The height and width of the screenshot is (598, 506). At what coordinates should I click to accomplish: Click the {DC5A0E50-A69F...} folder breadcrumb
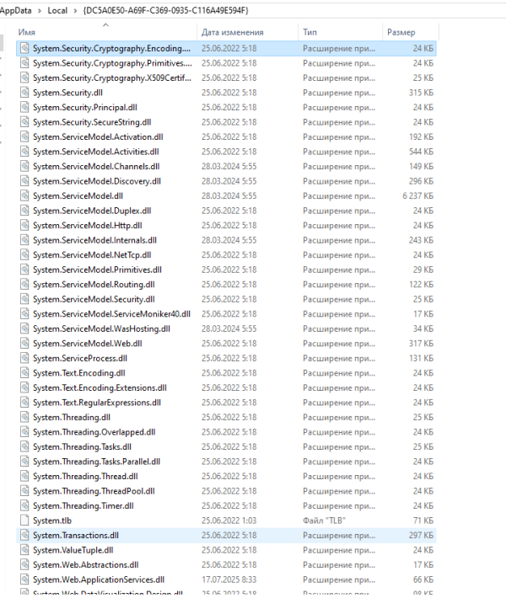click(165, 11)
